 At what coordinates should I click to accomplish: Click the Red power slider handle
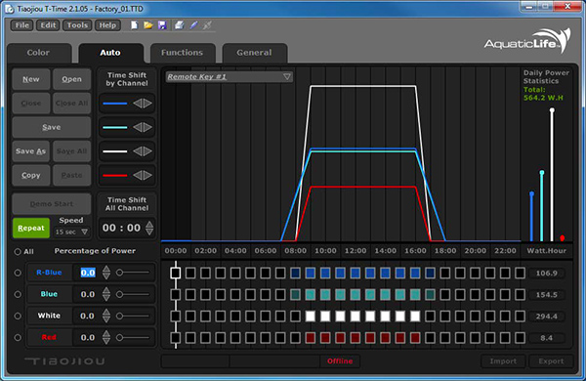click(x=119, y=338)
